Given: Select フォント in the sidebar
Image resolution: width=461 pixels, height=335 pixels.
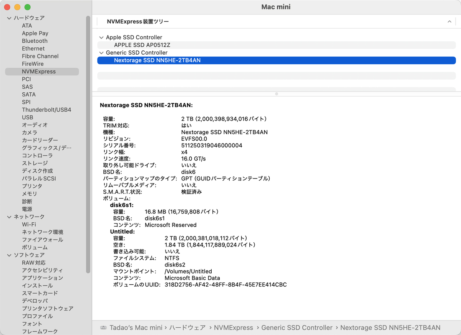Looking at the screenshot, I should coord(32,324).
